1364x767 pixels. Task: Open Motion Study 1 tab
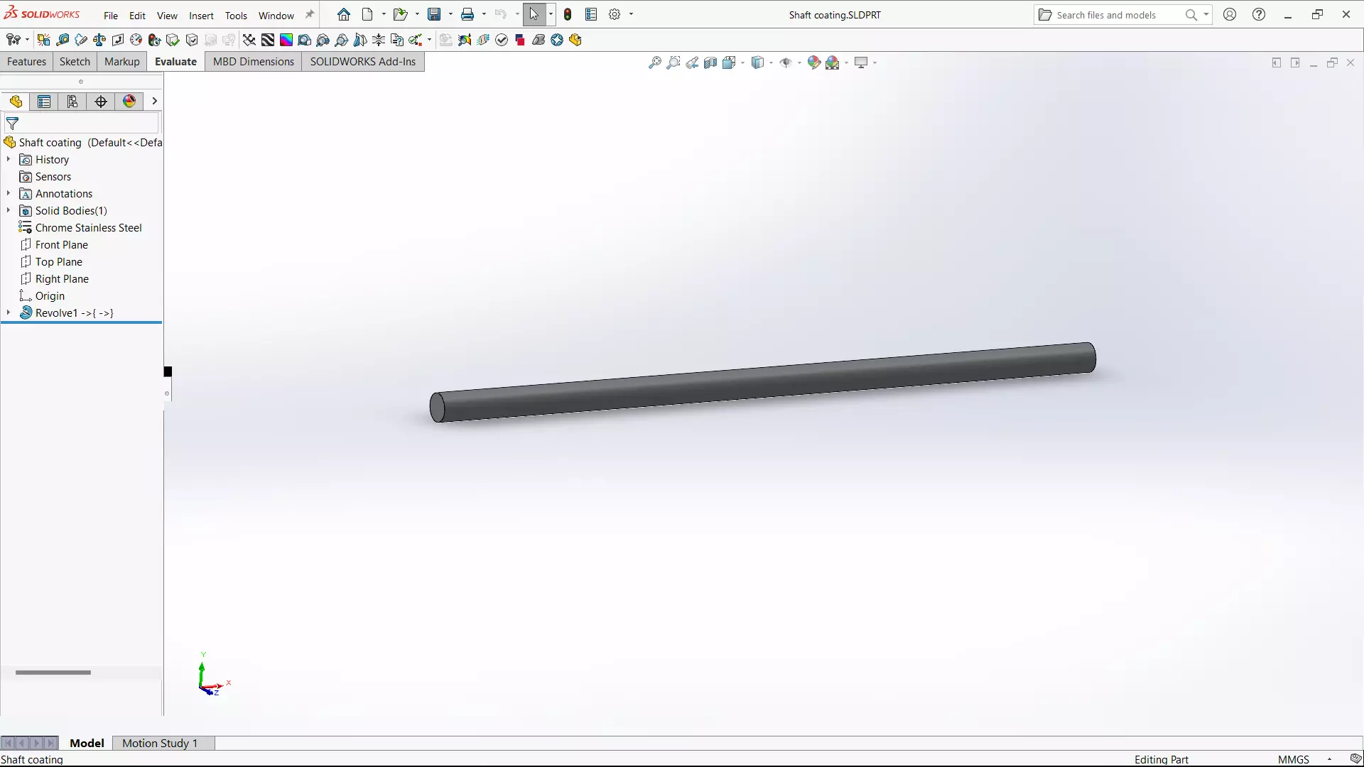pyautogui.click(x=160, y=743)
